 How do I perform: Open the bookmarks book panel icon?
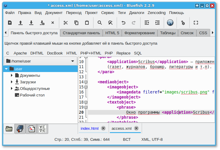pyautogui.click(x=20, y=129)
